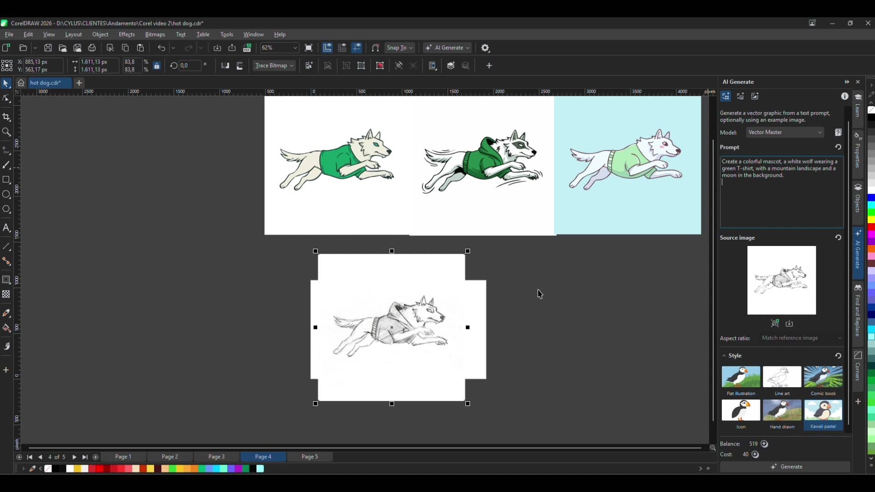The image size is (875, 492).
Task: Switch to Page 5 tab
Action: [x=310, y=456]
